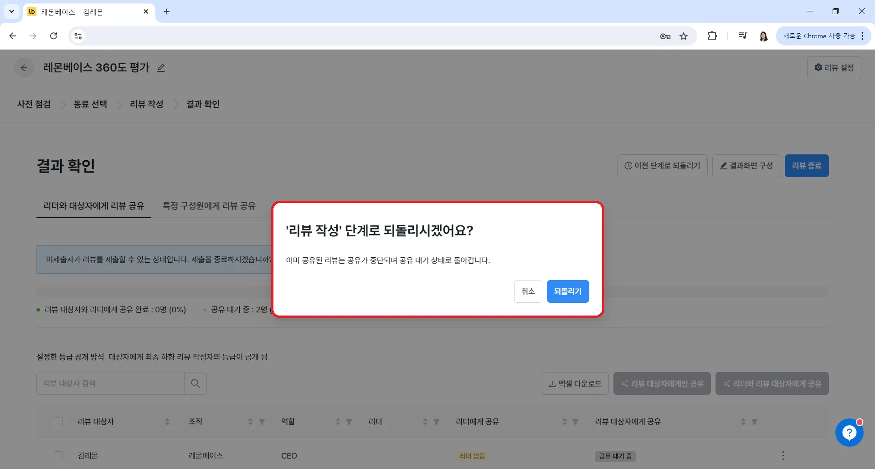Image resolution: width=875 pixels, height=469 pixels.
Task: Edit the review title with pencil icon
Action: 161,68
